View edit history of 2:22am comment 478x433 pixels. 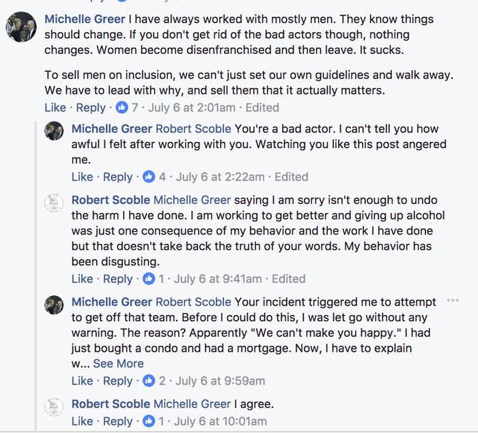pyautogui.click(x=292, y=177)
